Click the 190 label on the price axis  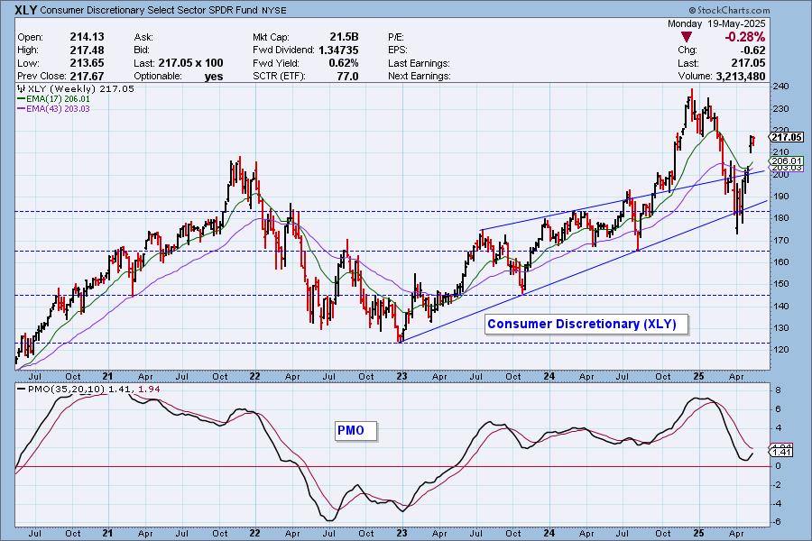point(781,197)
